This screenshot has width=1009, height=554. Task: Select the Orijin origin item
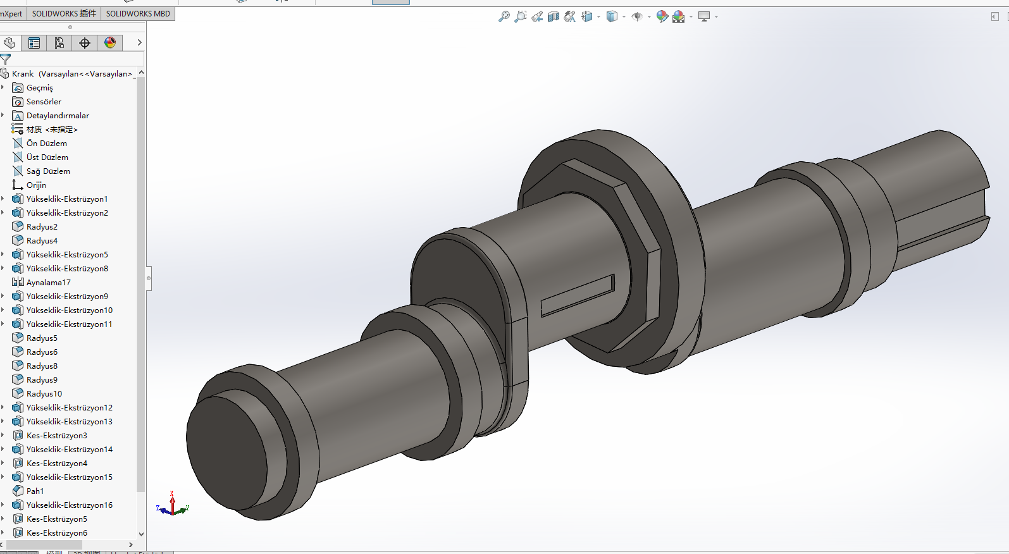36,185
